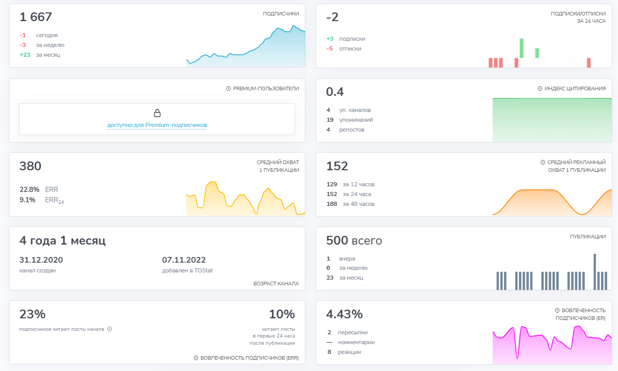Click the citation index value '0.4'

click(335, 92)
